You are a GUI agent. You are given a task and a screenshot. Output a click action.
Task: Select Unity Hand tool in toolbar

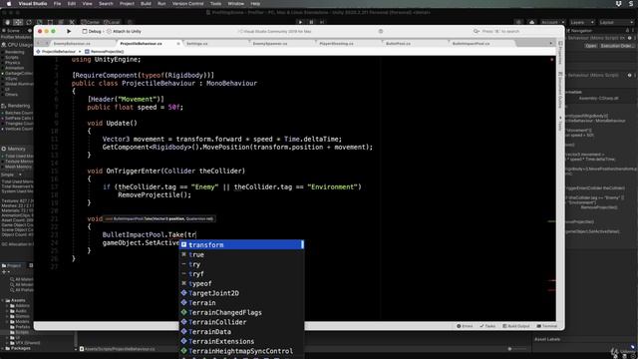pos(7,22)
